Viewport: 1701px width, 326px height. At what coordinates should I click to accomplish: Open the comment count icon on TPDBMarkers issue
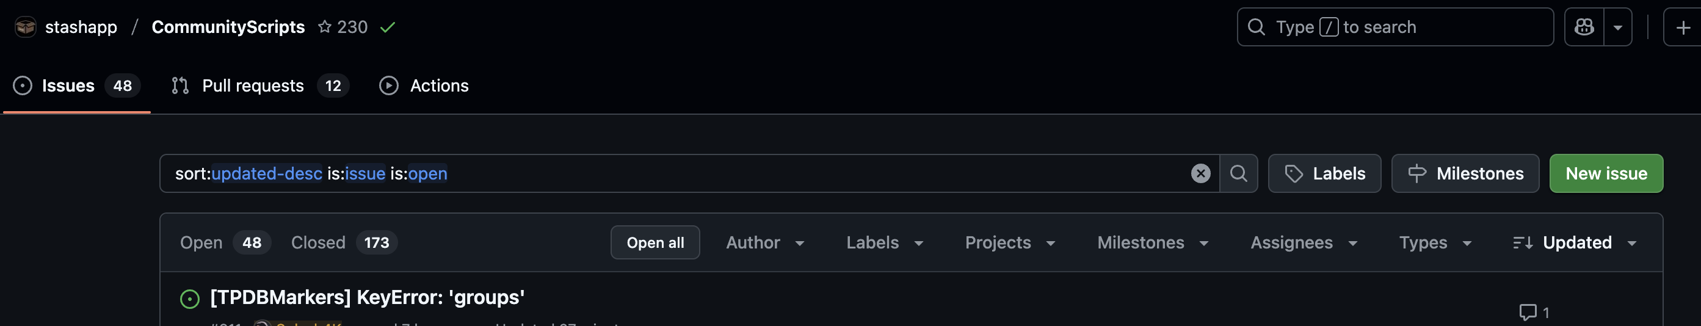pos(1528,312)
